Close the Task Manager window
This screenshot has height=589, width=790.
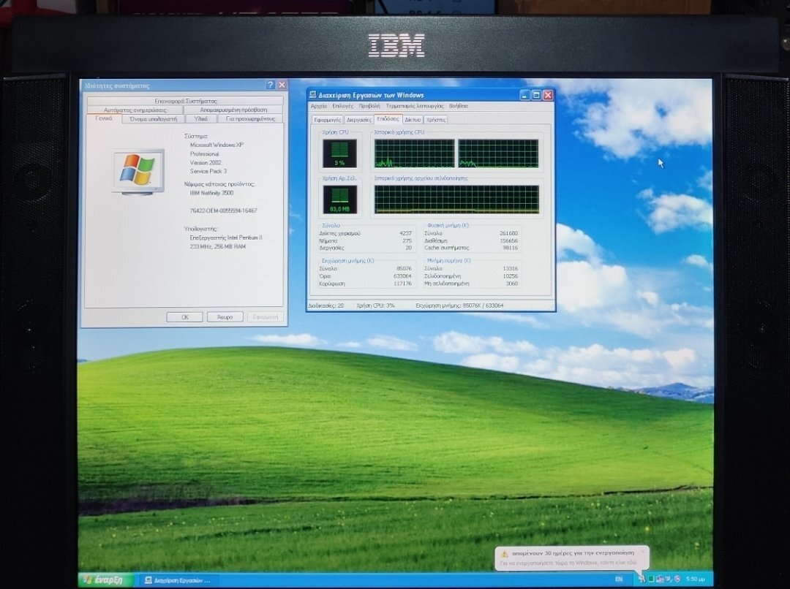[548, 95]
